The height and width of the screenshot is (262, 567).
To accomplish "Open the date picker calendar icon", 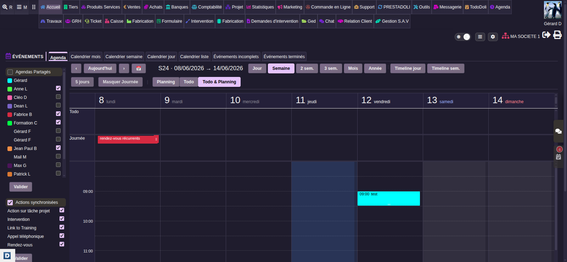I will coord(139,68).
